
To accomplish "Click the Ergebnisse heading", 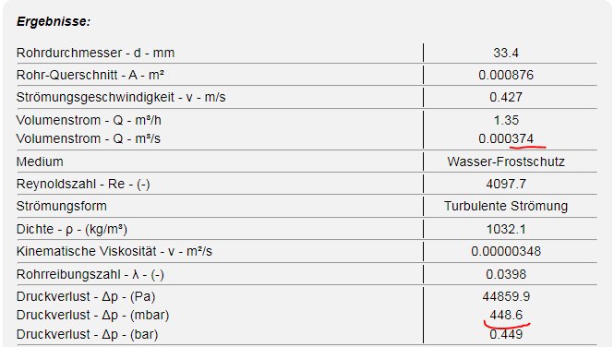I will 54,21.
